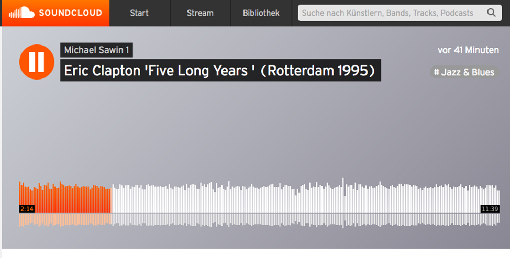Screen dimensions: 510x258
Task: Open the Eric Clapton 'Five Long Years' track title
Action: pyautogui.click(x=220, y=70)
